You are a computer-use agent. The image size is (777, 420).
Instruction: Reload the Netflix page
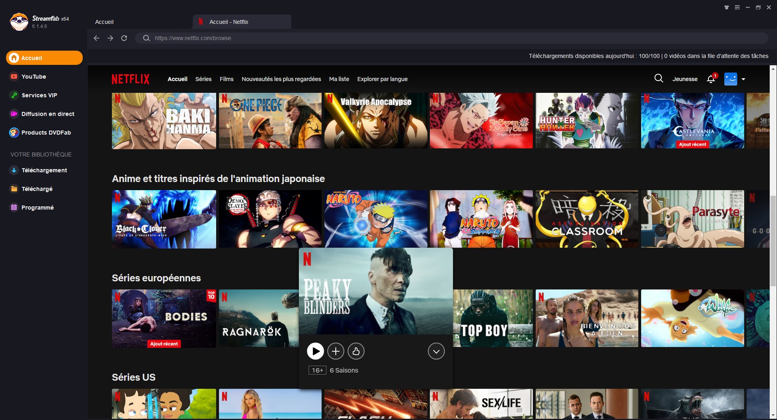pos(124,38)
